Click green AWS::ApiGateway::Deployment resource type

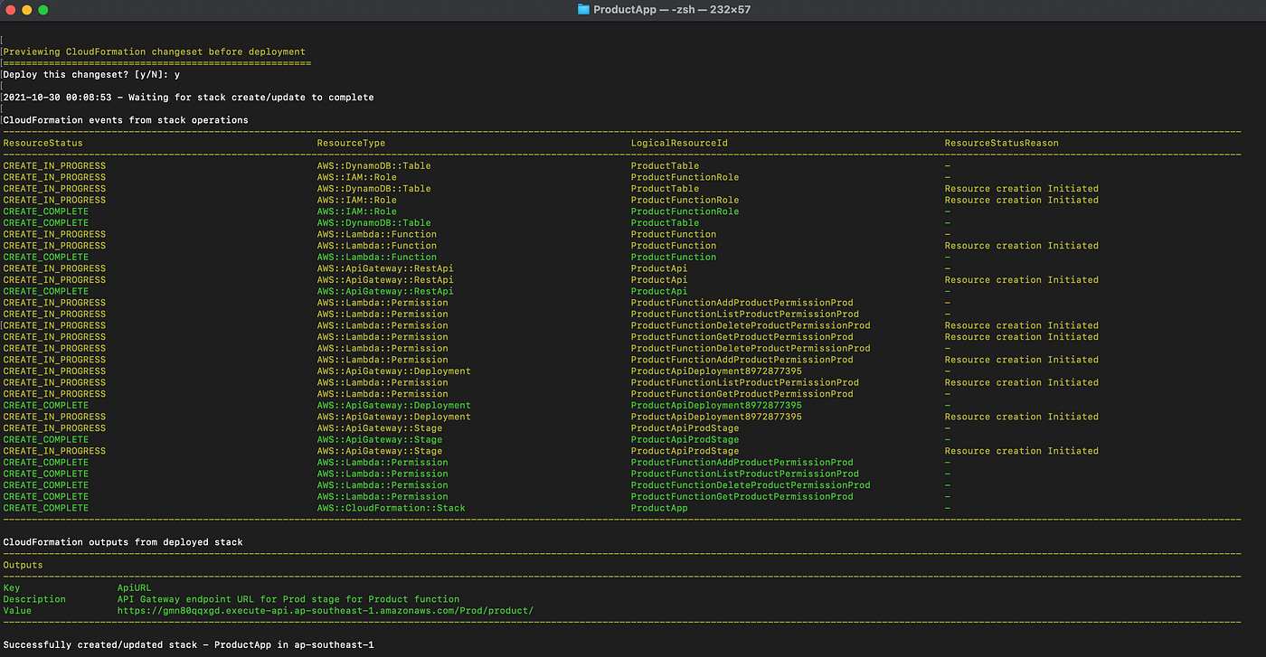click(393, 405)
